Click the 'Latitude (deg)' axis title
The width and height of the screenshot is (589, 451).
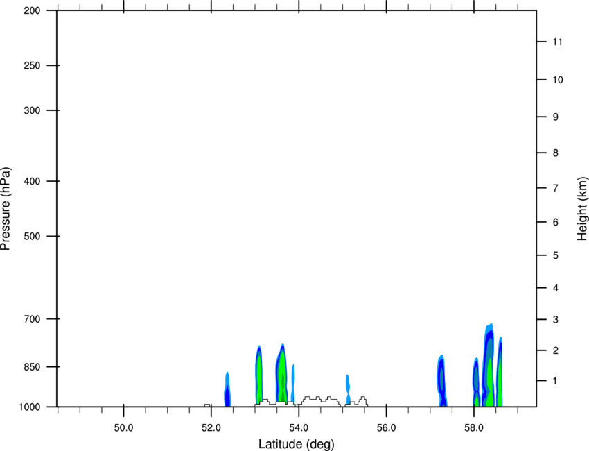point(296,444)
